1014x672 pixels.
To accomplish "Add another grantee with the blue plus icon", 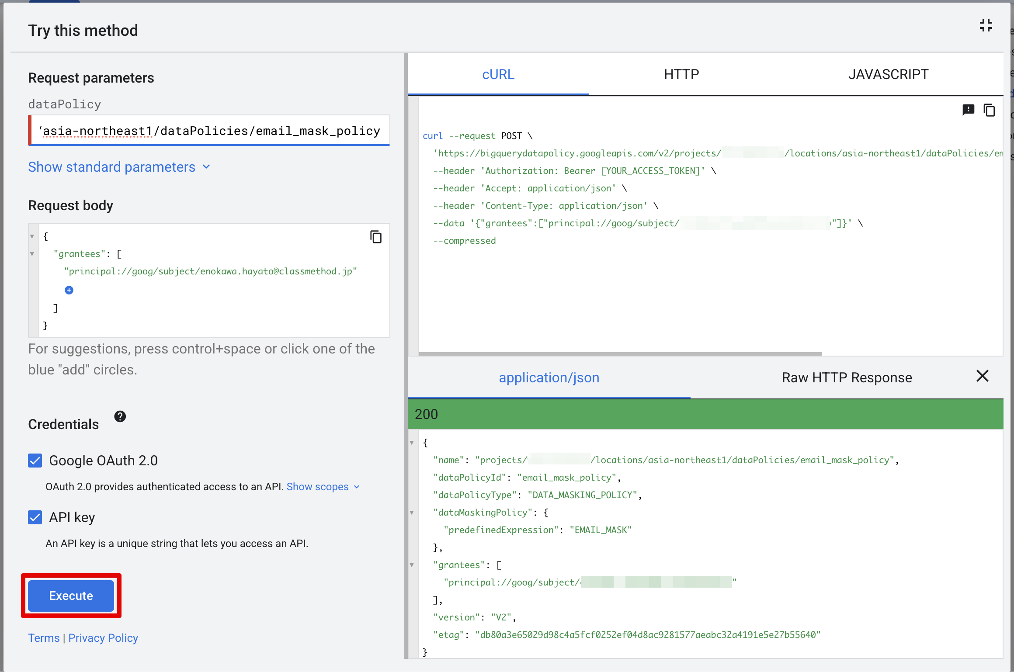I will click(x=69, y=290).
